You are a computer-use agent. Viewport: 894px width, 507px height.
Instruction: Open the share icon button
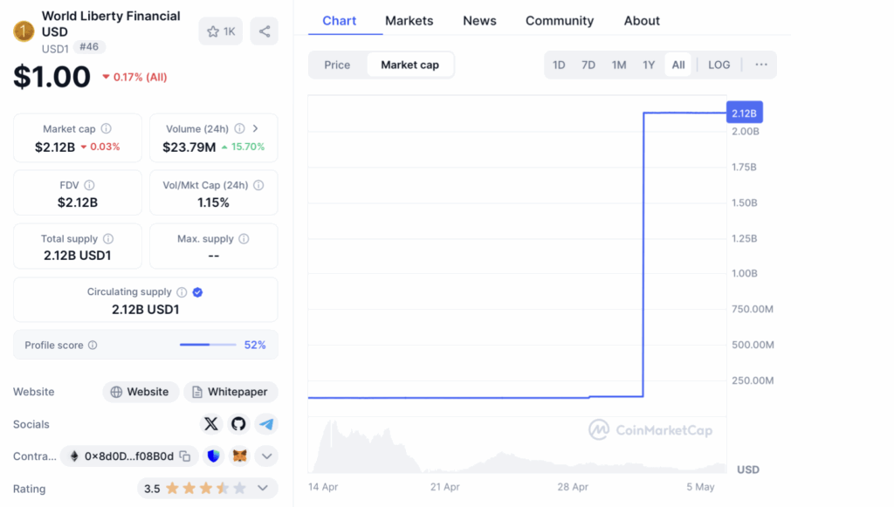point(264,31)
